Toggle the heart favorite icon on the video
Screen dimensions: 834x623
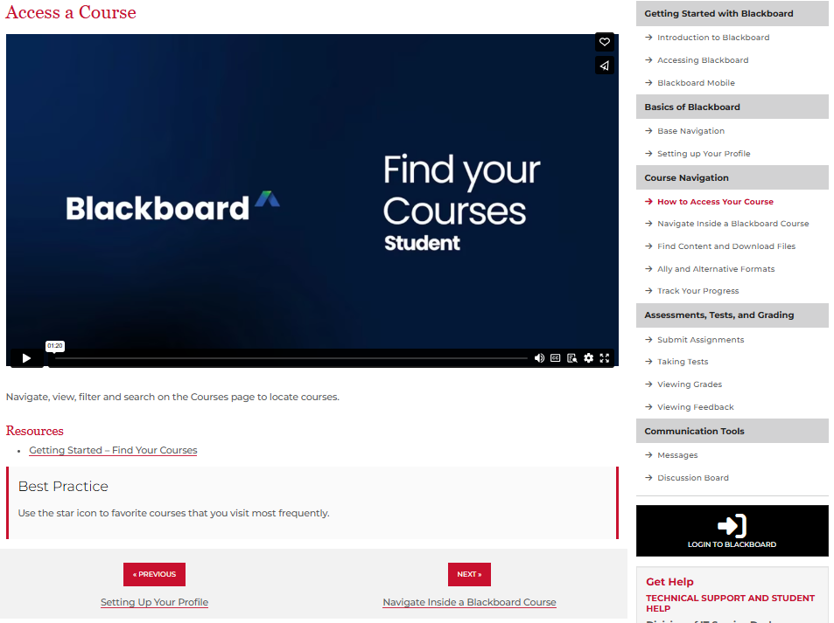(x=604, y=41)
